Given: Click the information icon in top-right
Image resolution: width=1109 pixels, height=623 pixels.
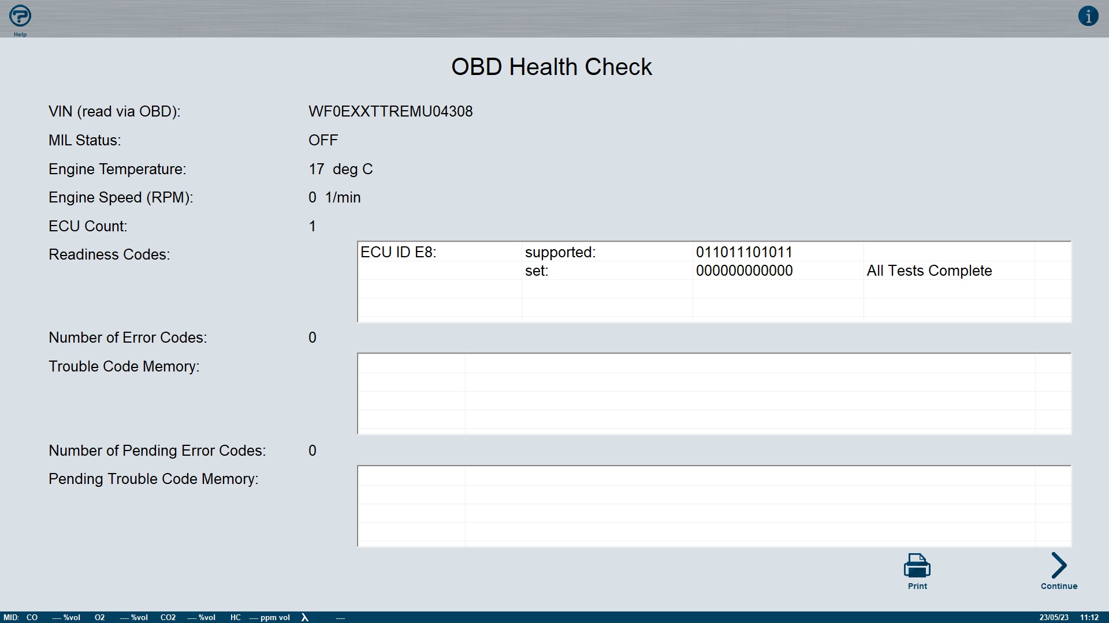Looking at the screenshot, I should pos(1088,16).
